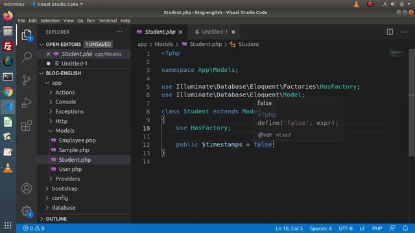
Task: Open the File menu
Action: [x=21, y=21]
